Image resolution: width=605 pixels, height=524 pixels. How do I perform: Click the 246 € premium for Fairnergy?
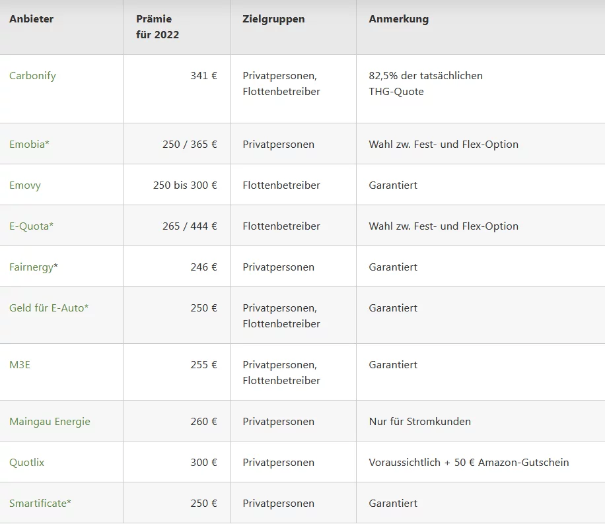pyautogui.click(x=203, y=267)
